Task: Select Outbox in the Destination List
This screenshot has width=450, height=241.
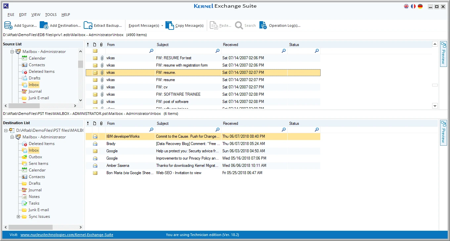Action: tap(35, 157)
